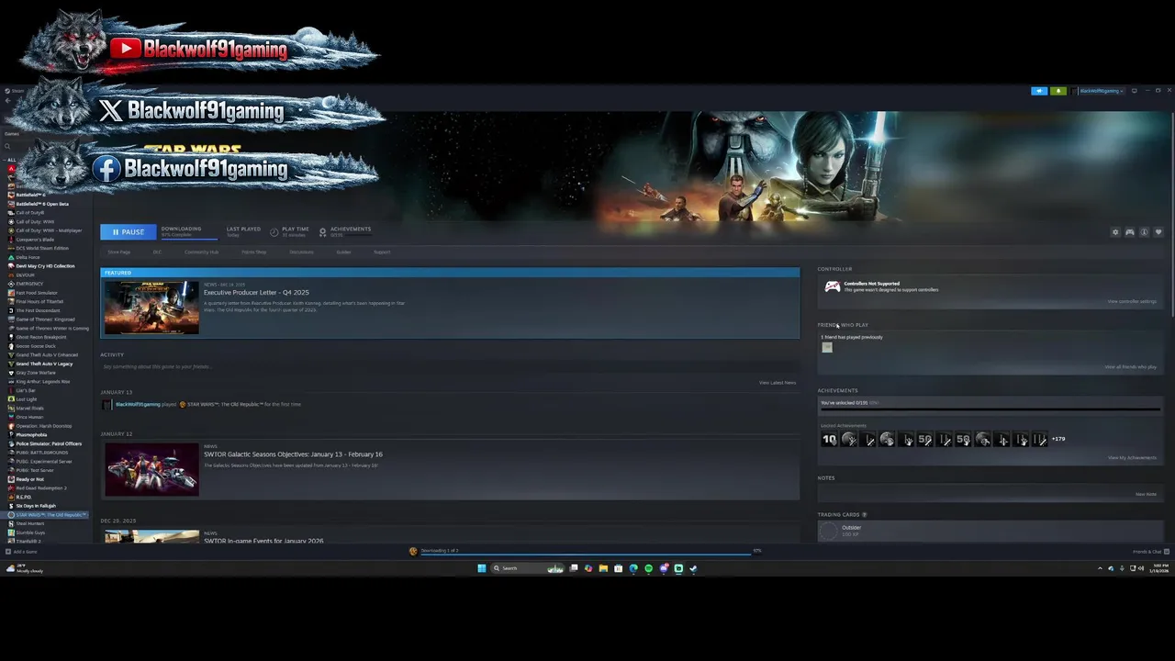This screenshot has width=1175, height=661.
Task: Open the Points Shop tab
Action: 253,252
